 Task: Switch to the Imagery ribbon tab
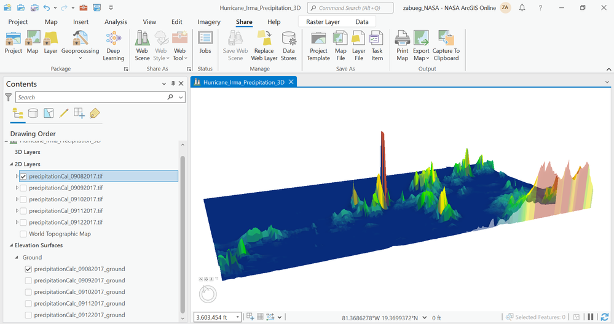click(x=209, y=22)
